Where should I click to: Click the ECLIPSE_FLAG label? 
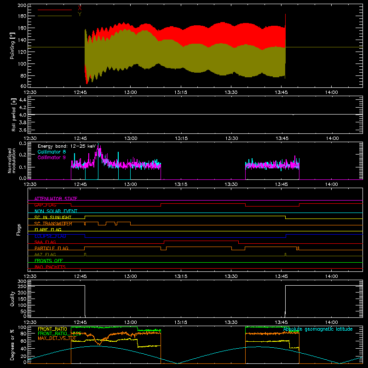pyautogui.click(x=50, y=236)
